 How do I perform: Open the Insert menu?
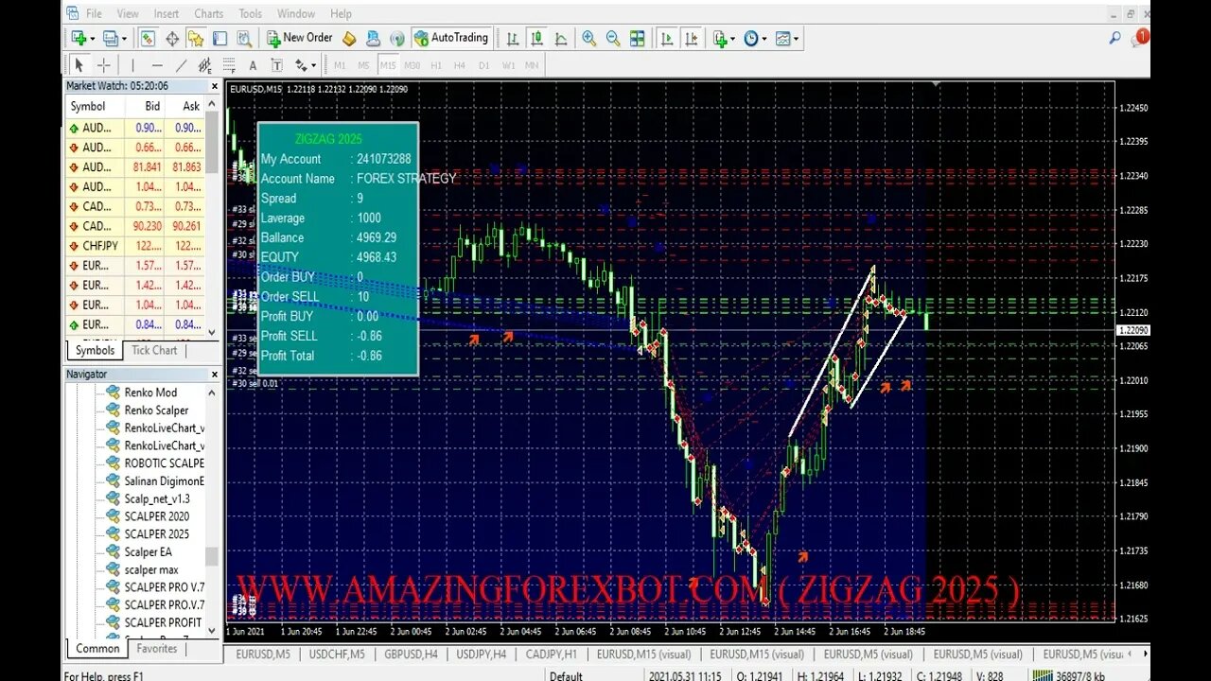tap(167, 13)
